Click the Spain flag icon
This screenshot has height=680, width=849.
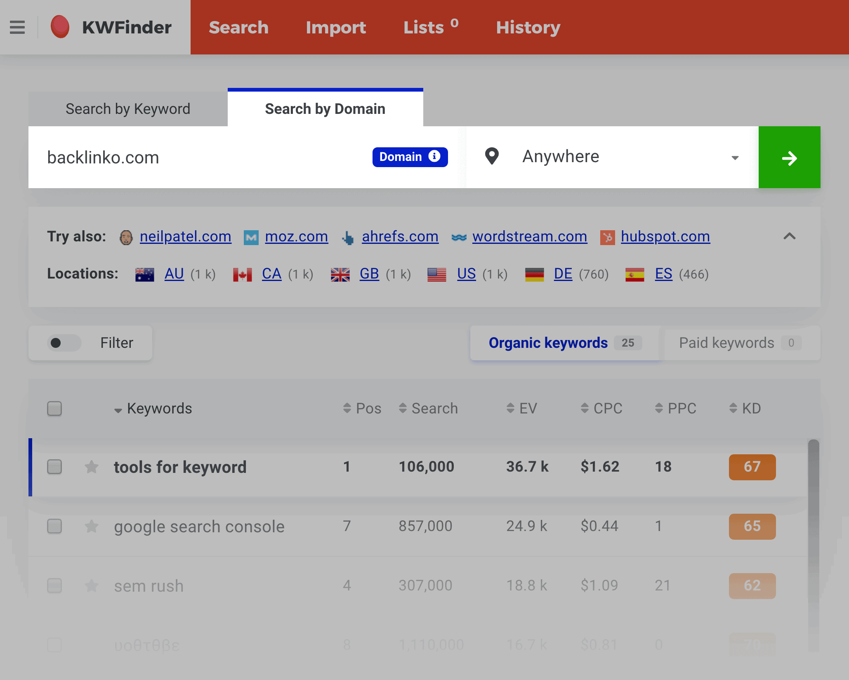pos(635,274)
